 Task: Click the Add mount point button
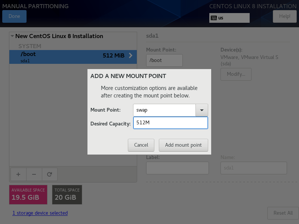point(183,145)
